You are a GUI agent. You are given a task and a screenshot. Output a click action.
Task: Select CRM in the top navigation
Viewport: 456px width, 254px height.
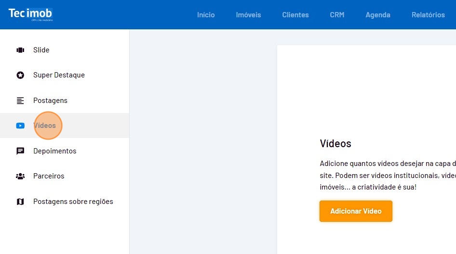[337, 15]
